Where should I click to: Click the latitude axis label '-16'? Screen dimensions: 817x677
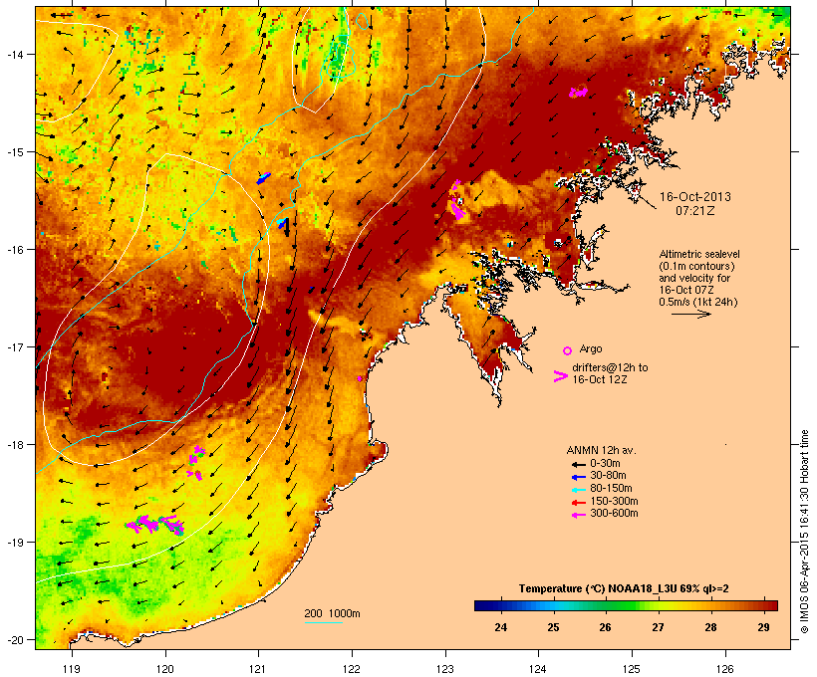point(14,250)
